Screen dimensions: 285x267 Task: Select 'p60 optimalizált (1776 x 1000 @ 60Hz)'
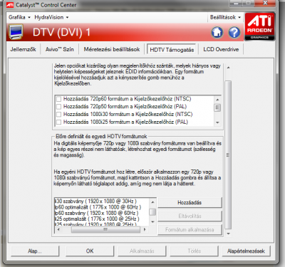98,207
